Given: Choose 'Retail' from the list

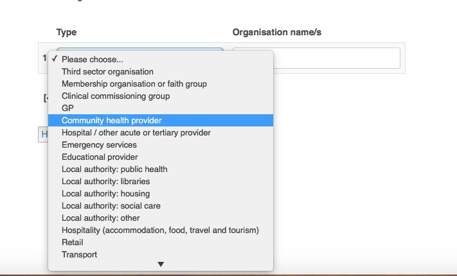Looking at the screenshot, I should (x=73, y=243).
